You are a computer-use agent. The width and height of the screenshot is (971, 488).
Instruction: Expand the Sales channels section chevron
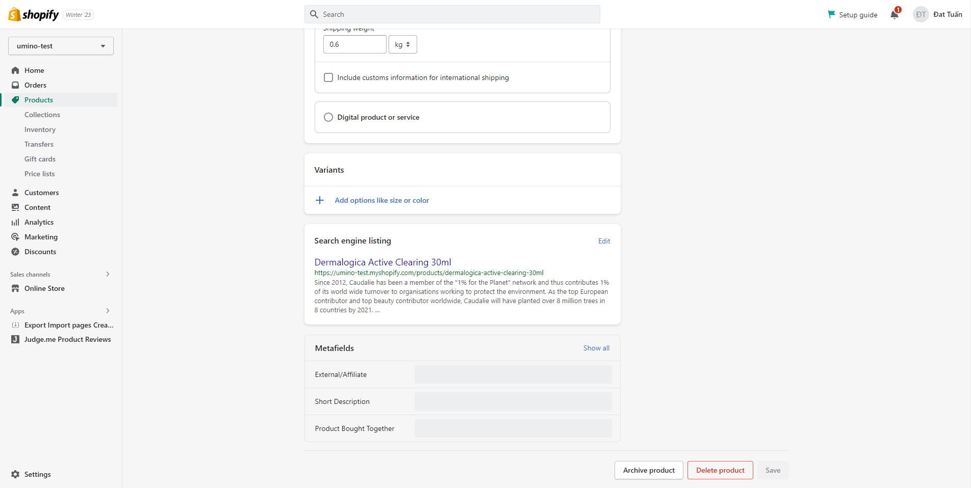click(108, 274)
